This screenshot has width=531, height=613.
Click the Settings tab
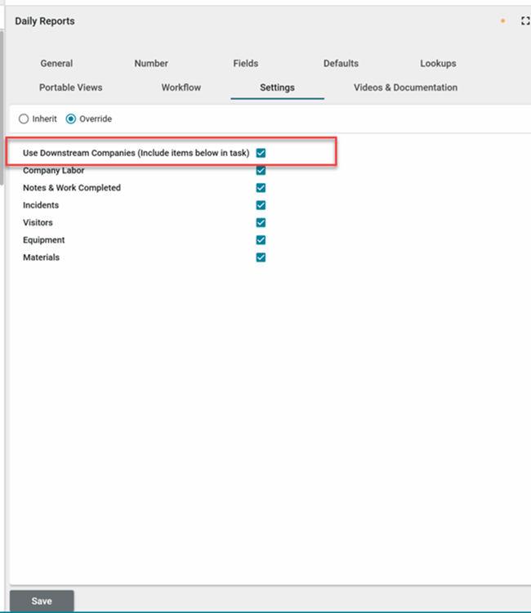click(277, 87)
